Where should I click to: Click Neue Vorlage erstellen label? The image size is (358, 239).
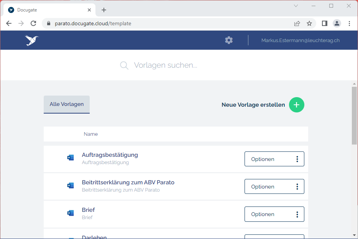[253, 105]
